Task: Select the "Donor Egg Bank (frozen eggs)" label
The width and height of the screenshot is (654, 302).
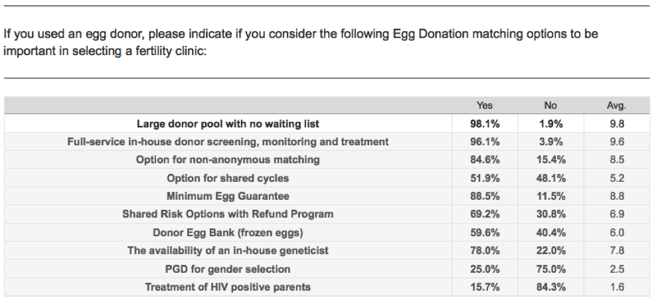Action: click(228, 232)
